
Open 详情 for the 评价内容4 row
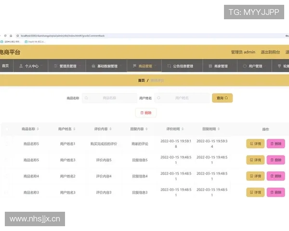(x=255, y=176)
